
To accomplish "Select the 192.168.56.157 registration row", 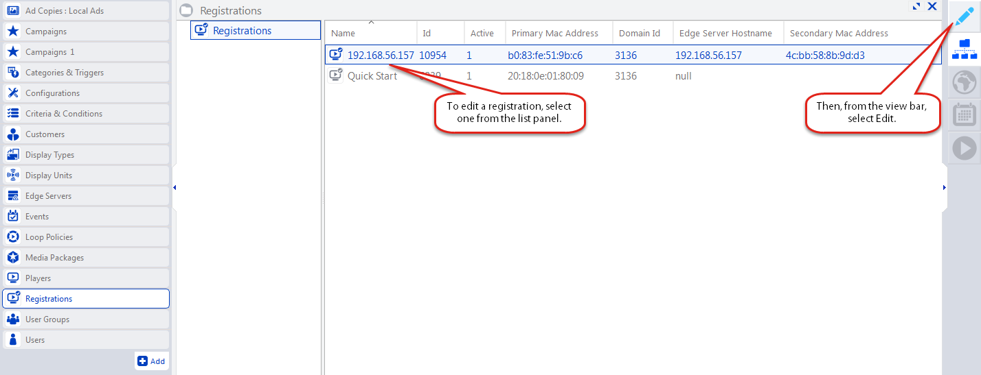I will tap(381, 56).
